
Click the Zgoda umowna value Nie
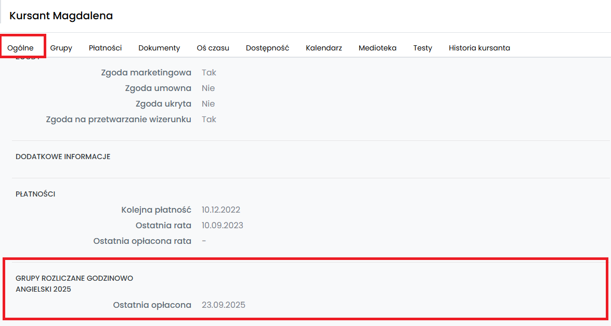(x=208, y=88)
